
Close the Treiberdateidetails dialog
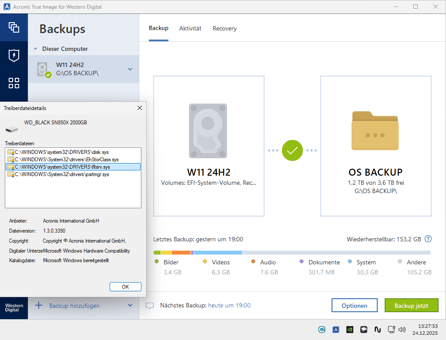140,108
